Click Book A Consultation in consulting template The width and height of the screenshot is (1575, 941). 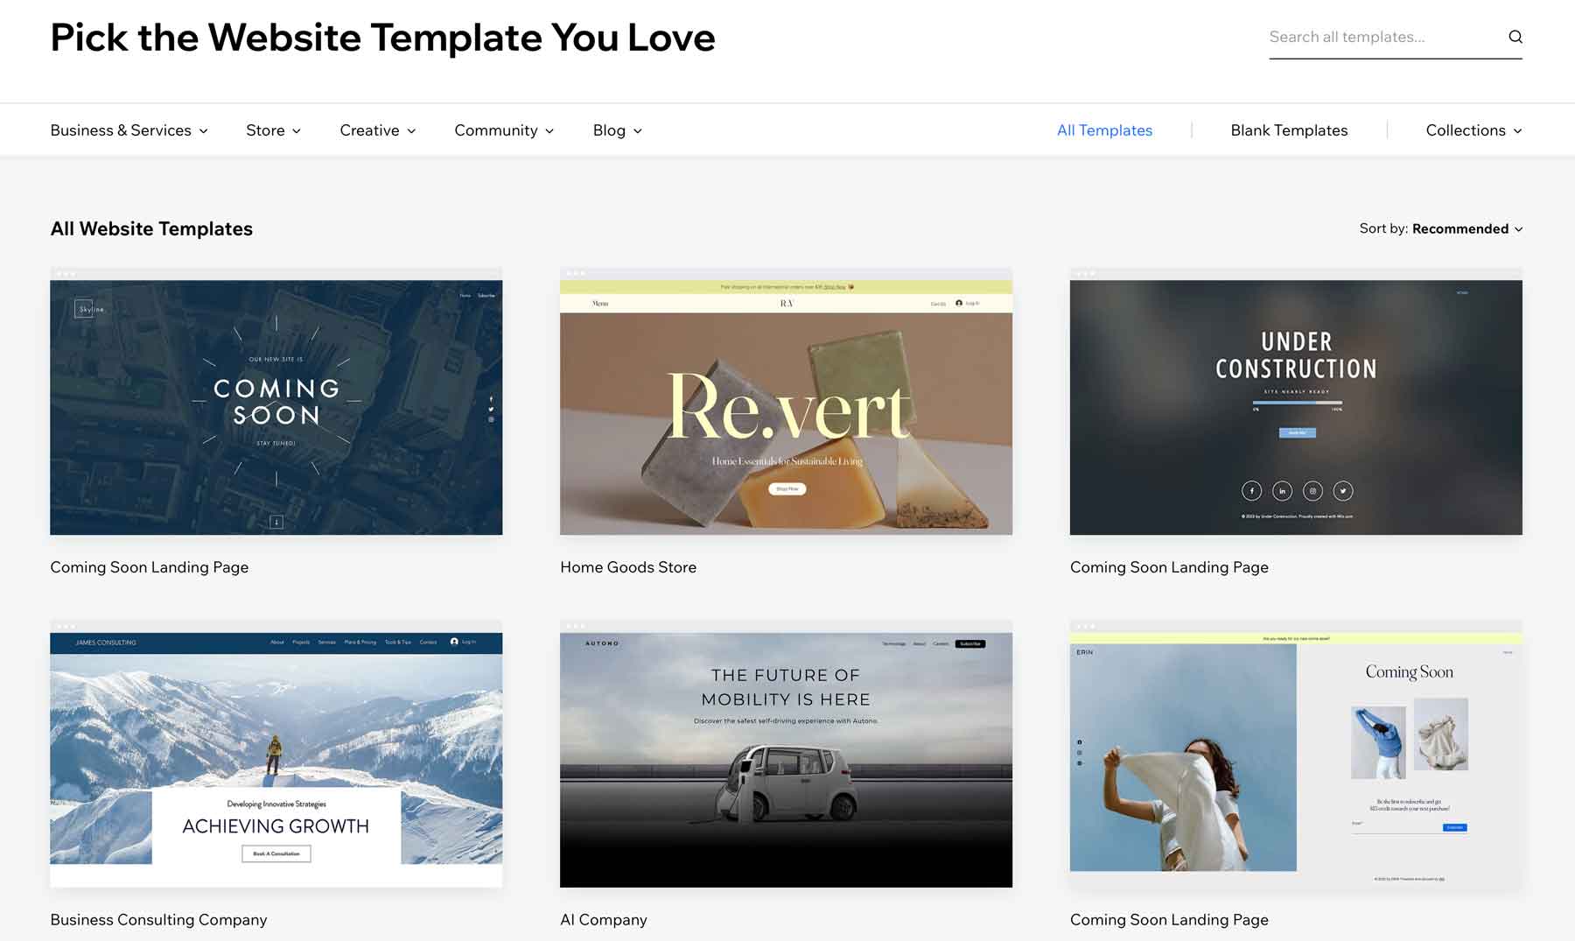click(x=276, y=853)
